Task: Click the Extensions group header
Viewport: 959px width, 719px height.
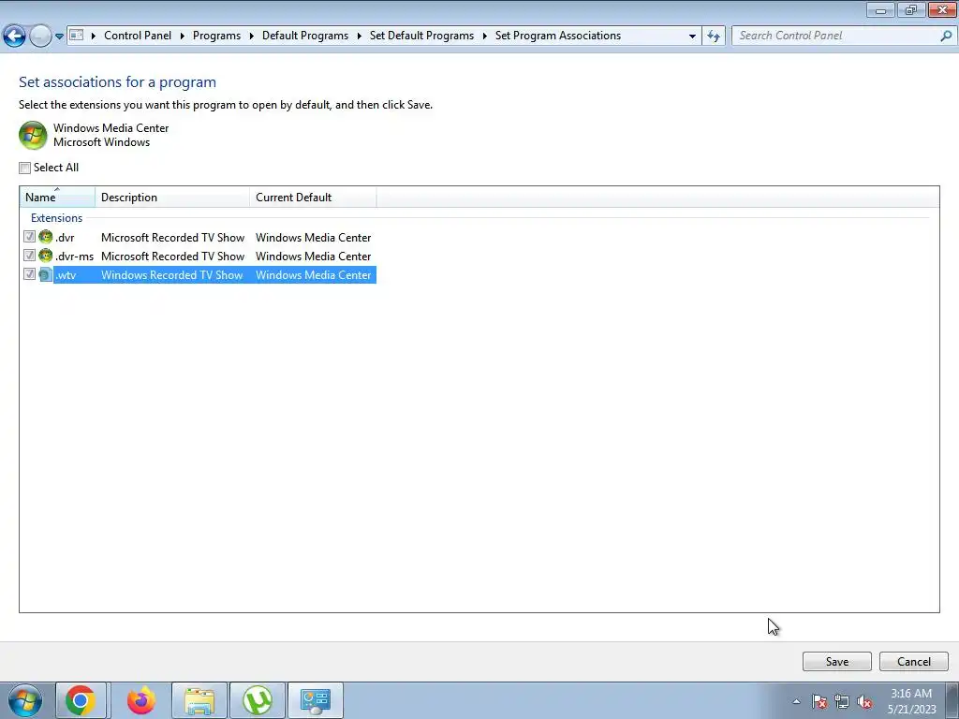Action: [56, 217]
